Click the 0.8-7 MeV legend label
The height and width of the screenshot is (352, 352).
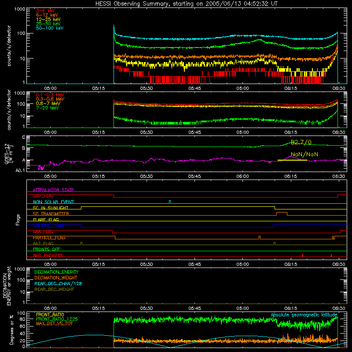pyautogui.click(x=48, y=103)
